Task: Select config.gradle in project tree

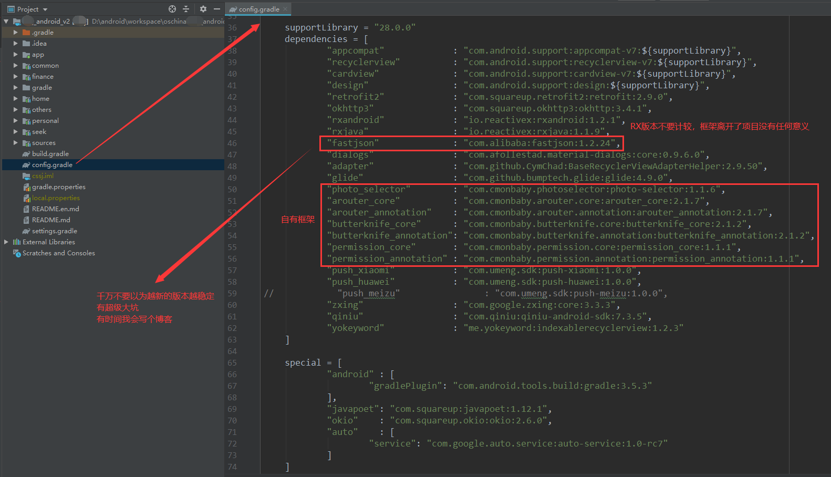Action: point(53,165)
